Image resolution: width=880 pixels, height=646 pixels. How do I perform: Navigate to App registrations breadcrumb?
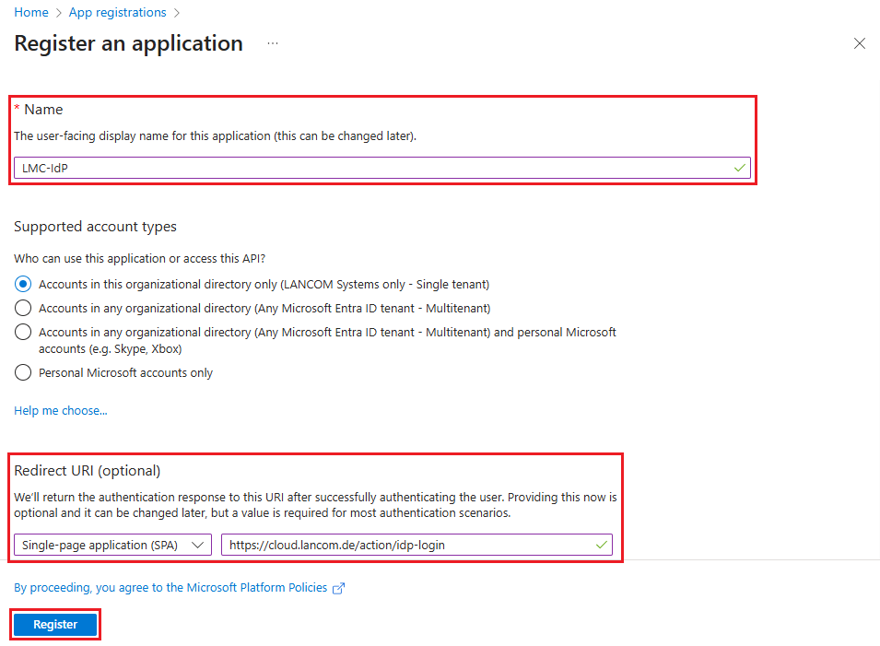click(x=118, y=13)
